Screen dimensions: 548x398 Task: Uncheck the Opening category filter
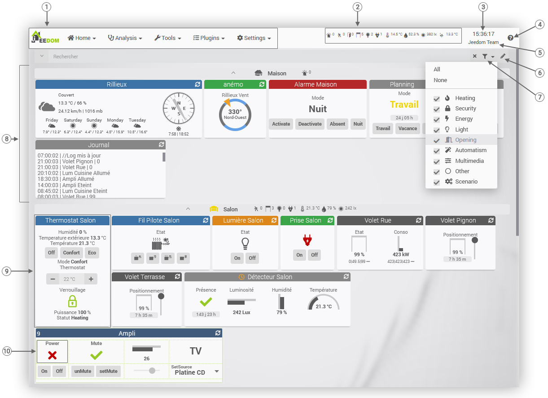coord(436,140)
